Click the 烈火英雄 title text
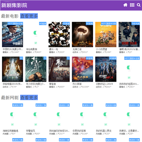The width and height of the screenshot is (142, 142). (x=77, y=84)
